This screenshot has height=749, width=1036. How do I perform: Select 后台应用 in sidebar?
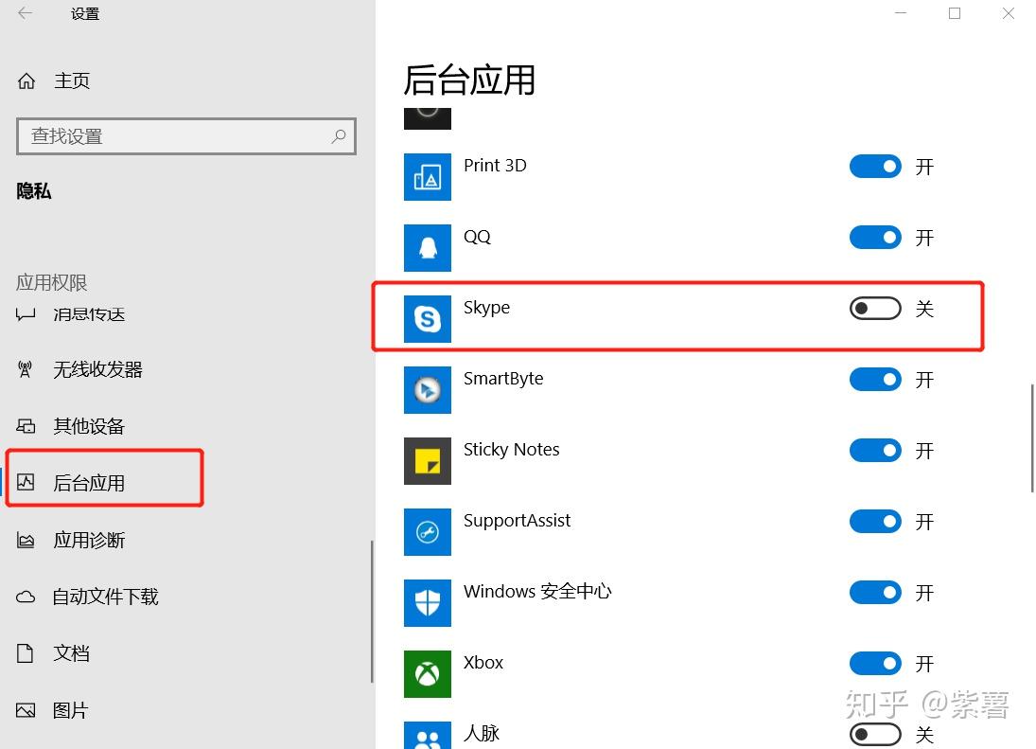point(89,483)
